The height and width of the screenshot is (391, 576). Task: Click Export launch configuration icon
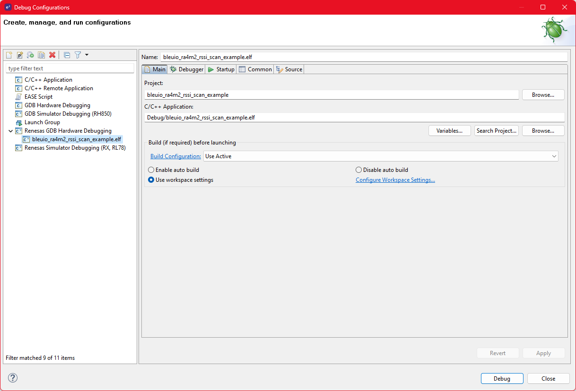30,55
